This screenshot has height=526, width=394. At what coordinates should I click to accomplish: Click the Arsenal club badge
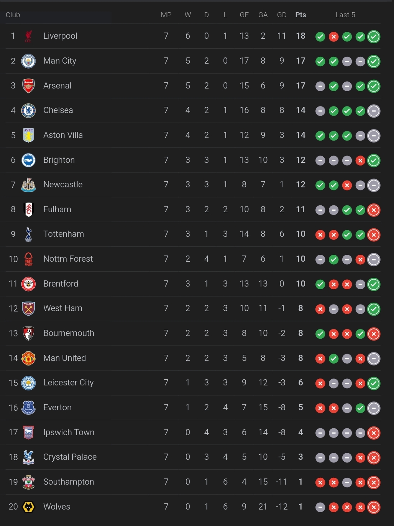[x=28, y=86]
